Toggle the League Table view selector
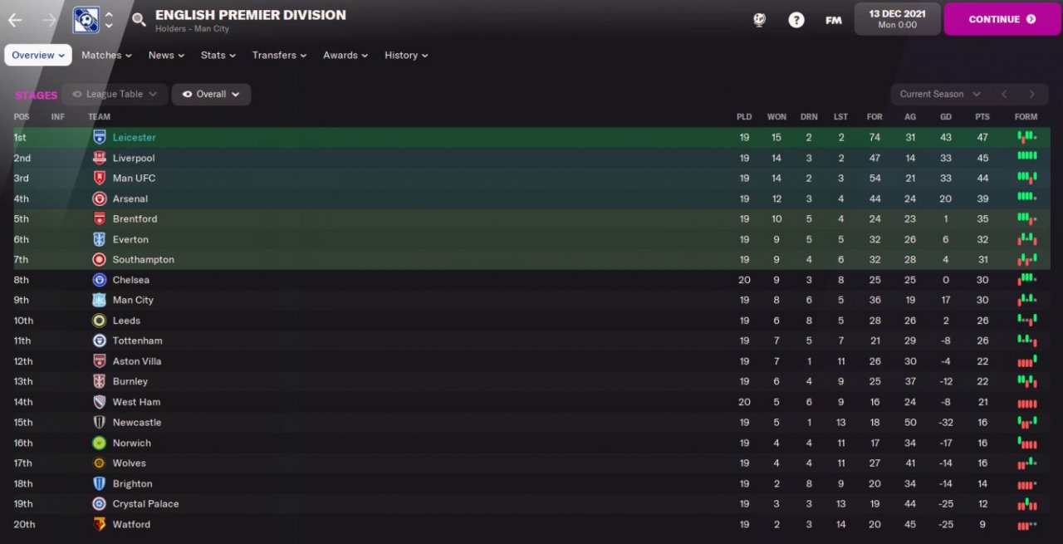 [x=115, y=95]
